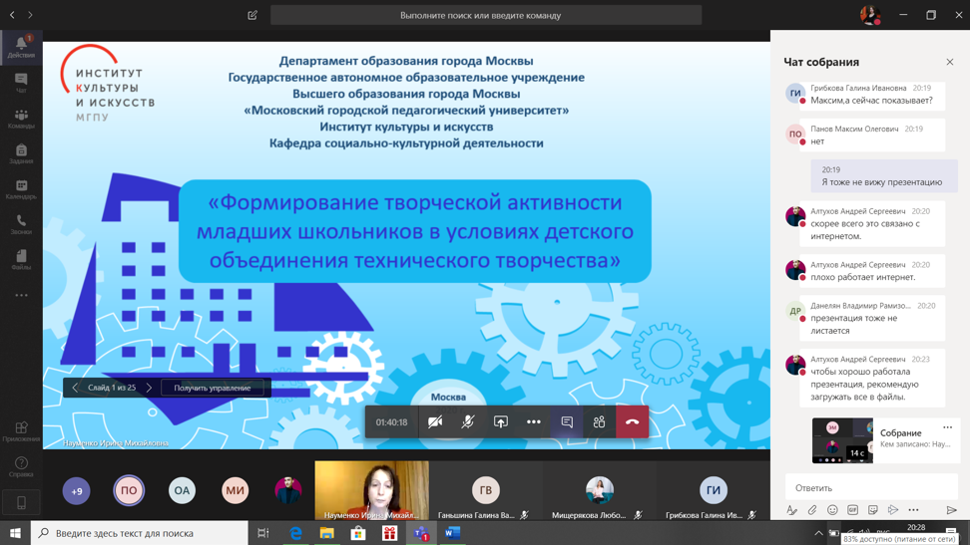Open the Calendar section in sidebar
The width and height of the screenshot is (970, 545).
(21, 189)
